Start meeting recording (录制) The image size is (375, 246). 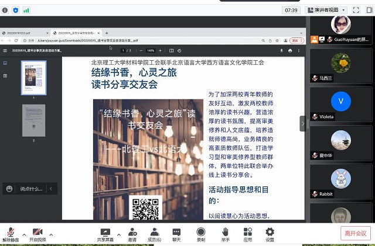[201, 234]
